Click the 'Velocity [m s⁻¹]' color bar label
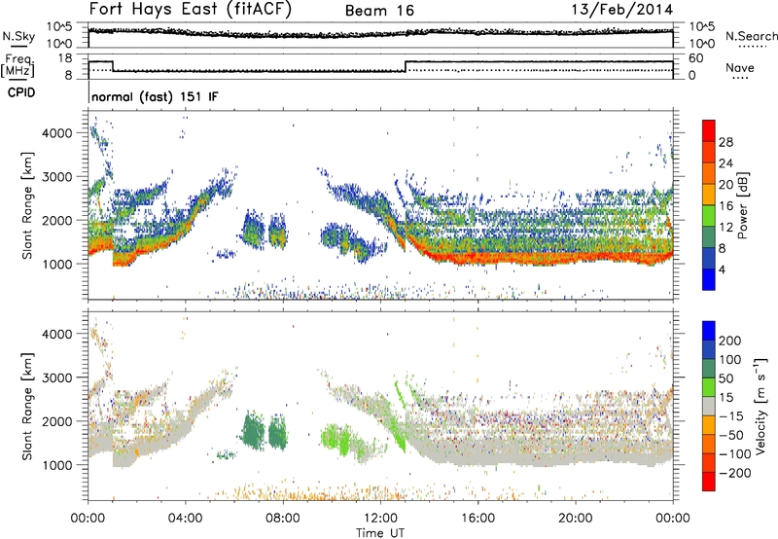Screen dimensions: 778x539 coord(760,406)
